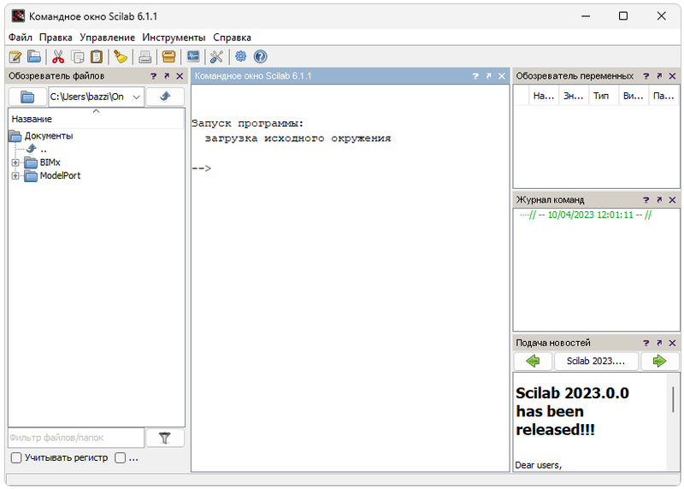Click the Фильтр файлов/папок input field

[x=75, y=438]
